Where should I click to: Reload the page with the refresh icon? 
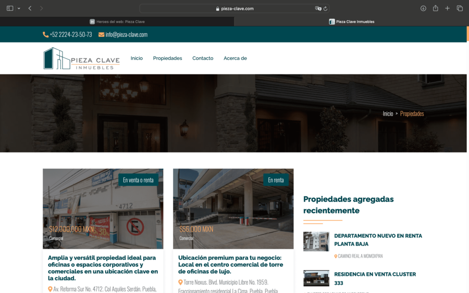tap(325, 9)
